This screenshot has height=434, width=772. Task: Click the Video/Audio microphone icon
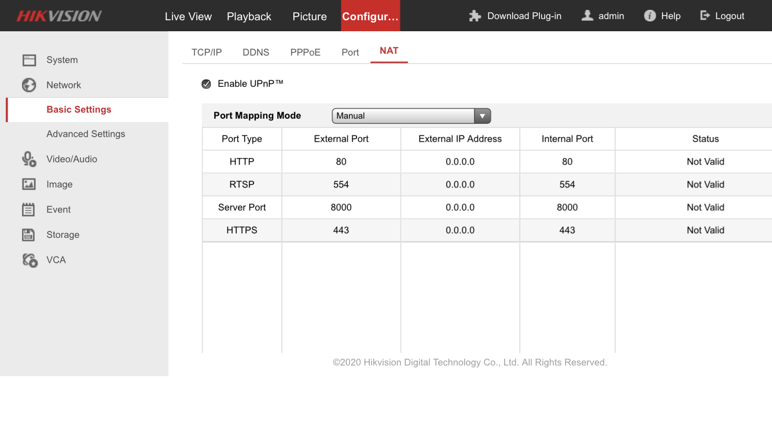(x=29, y=159)
